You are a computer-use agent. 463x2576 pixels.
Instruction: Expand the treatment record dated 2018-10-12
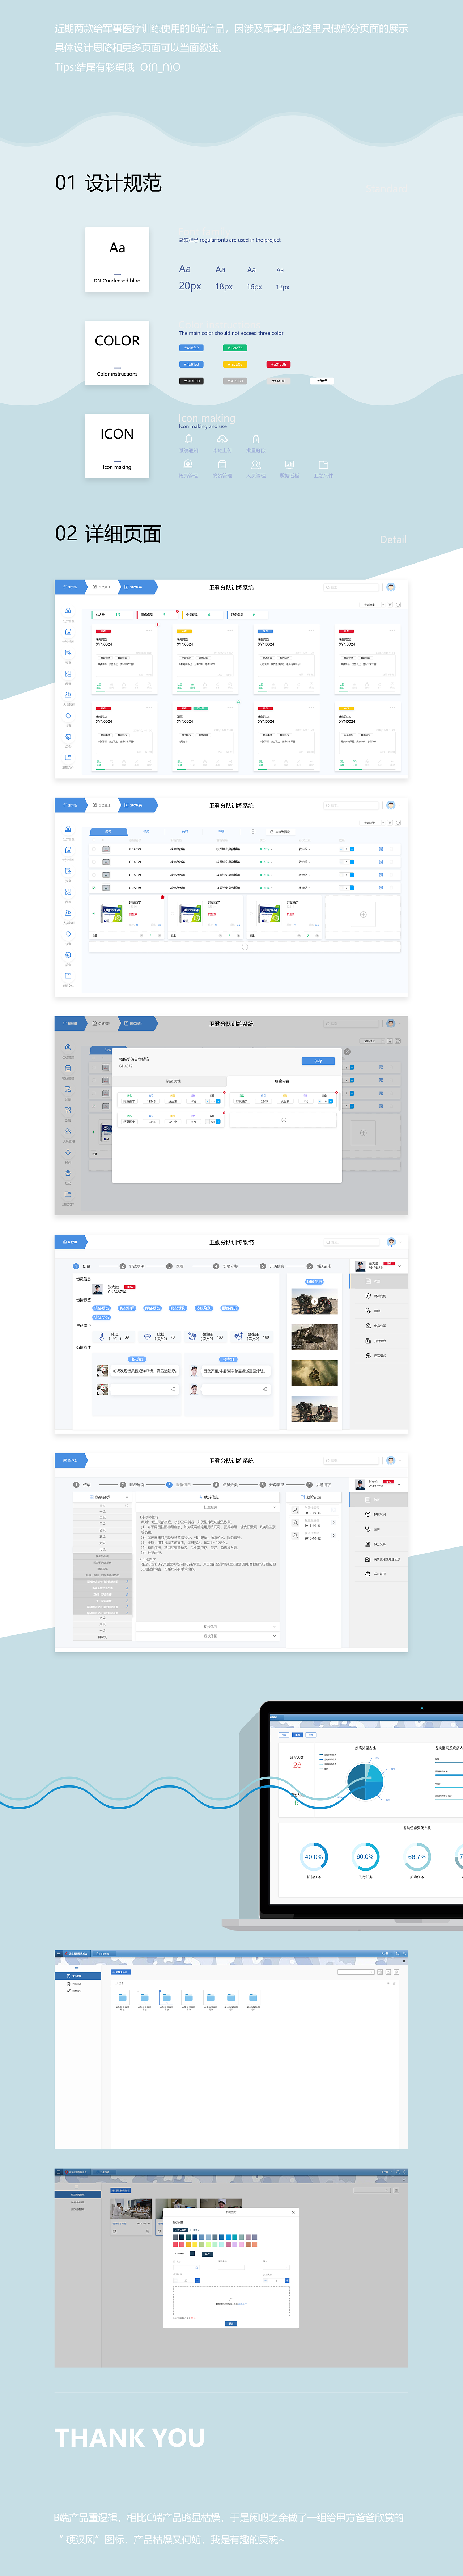click(x=333, y=1536)
